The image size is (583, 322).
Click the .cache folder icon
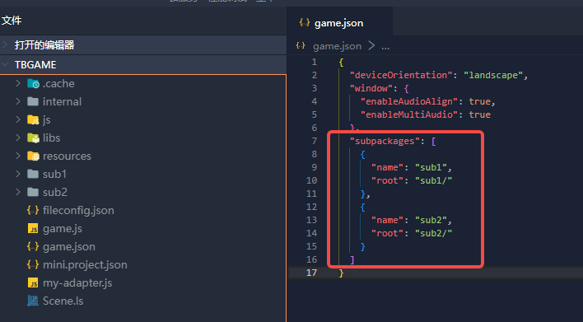pyautogui.click(x=33, y=84)
